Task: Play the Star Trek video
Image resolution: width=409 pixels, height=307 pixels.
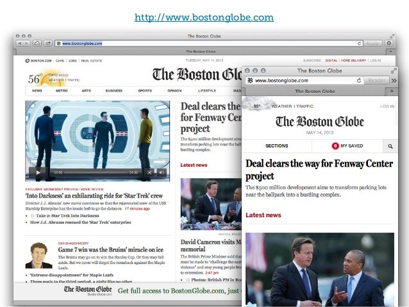Action: point(38,172)
